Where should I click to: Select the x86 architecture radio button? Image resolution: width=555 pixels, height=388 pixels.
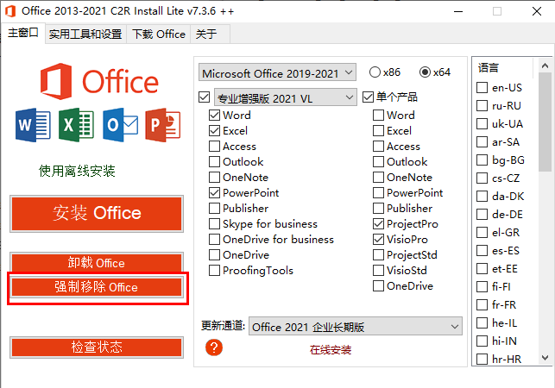pos(375,72)
